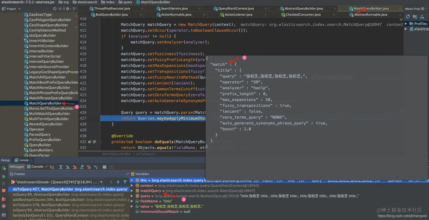This screenshot has width=429, height=220.
Task: Click Force Step Into icon
Action: click(x=75, y=167)
